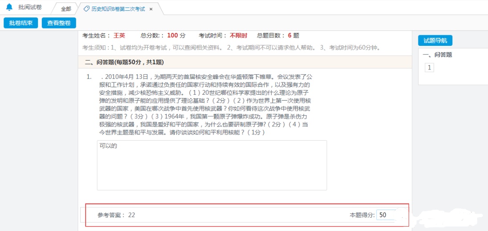Screen dimensions: 488x231
Task: Click the tag icon on exam tab
Action: (80, 9)
